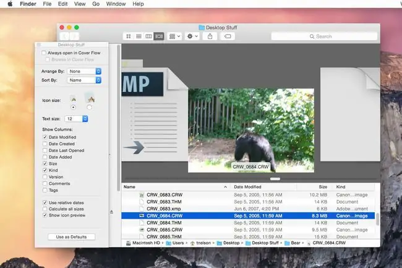Click the magnifier icon in Search field

tap(312, 37)
